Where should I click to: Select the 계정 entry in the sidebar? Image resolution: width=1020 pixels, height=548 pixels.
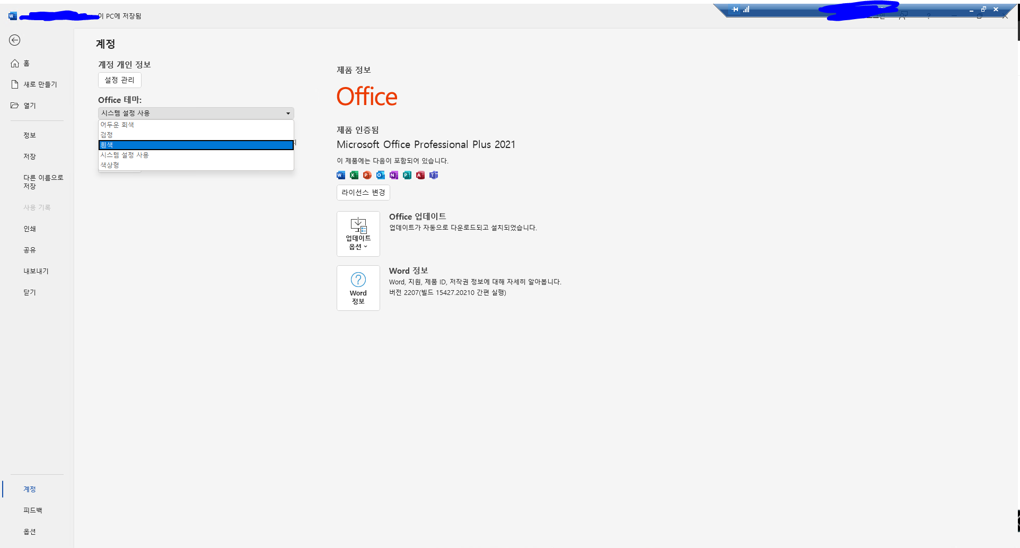point(30,489)
